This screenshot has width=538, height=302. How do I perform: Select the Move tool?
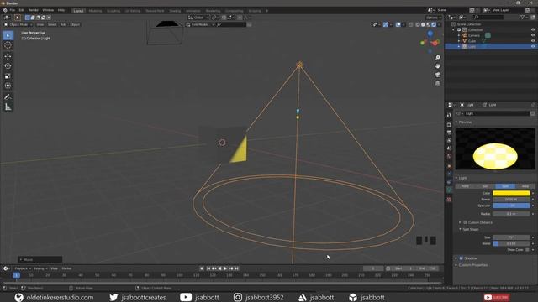(8, 56)
